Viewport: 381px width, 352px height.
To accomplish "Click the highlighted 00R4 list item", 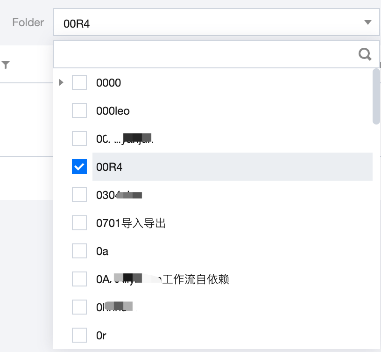I will (x=232, y=167).
